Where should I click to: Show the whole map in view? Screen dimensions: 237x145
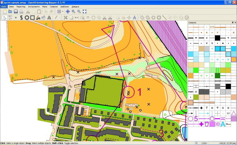85,11
